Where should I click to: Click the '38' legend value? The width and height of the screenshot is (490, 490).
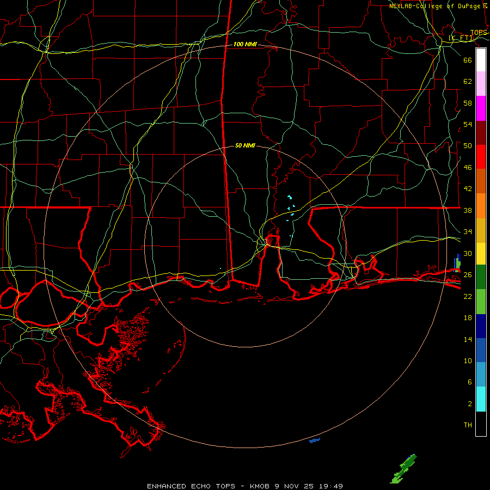(468, 210)
